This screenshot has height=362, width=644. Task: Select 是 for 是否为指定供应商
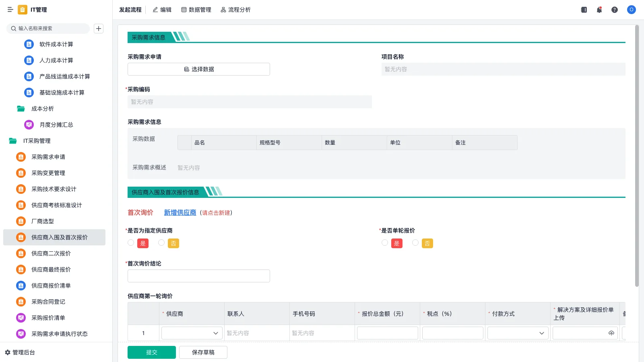pos(130,243)
